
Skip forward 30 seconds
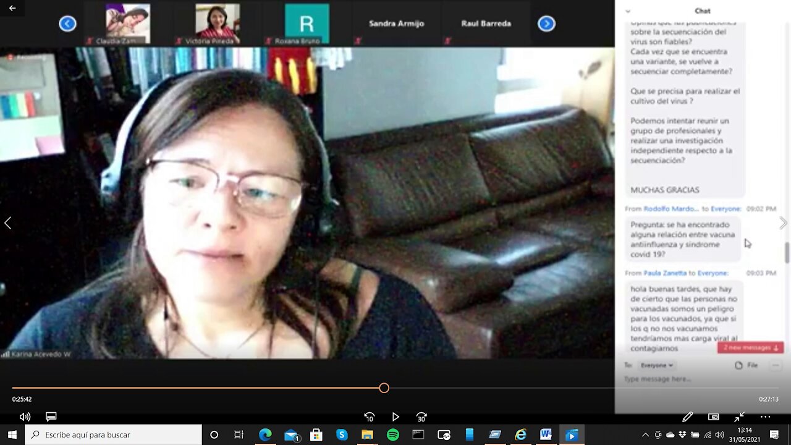point(421,417)
